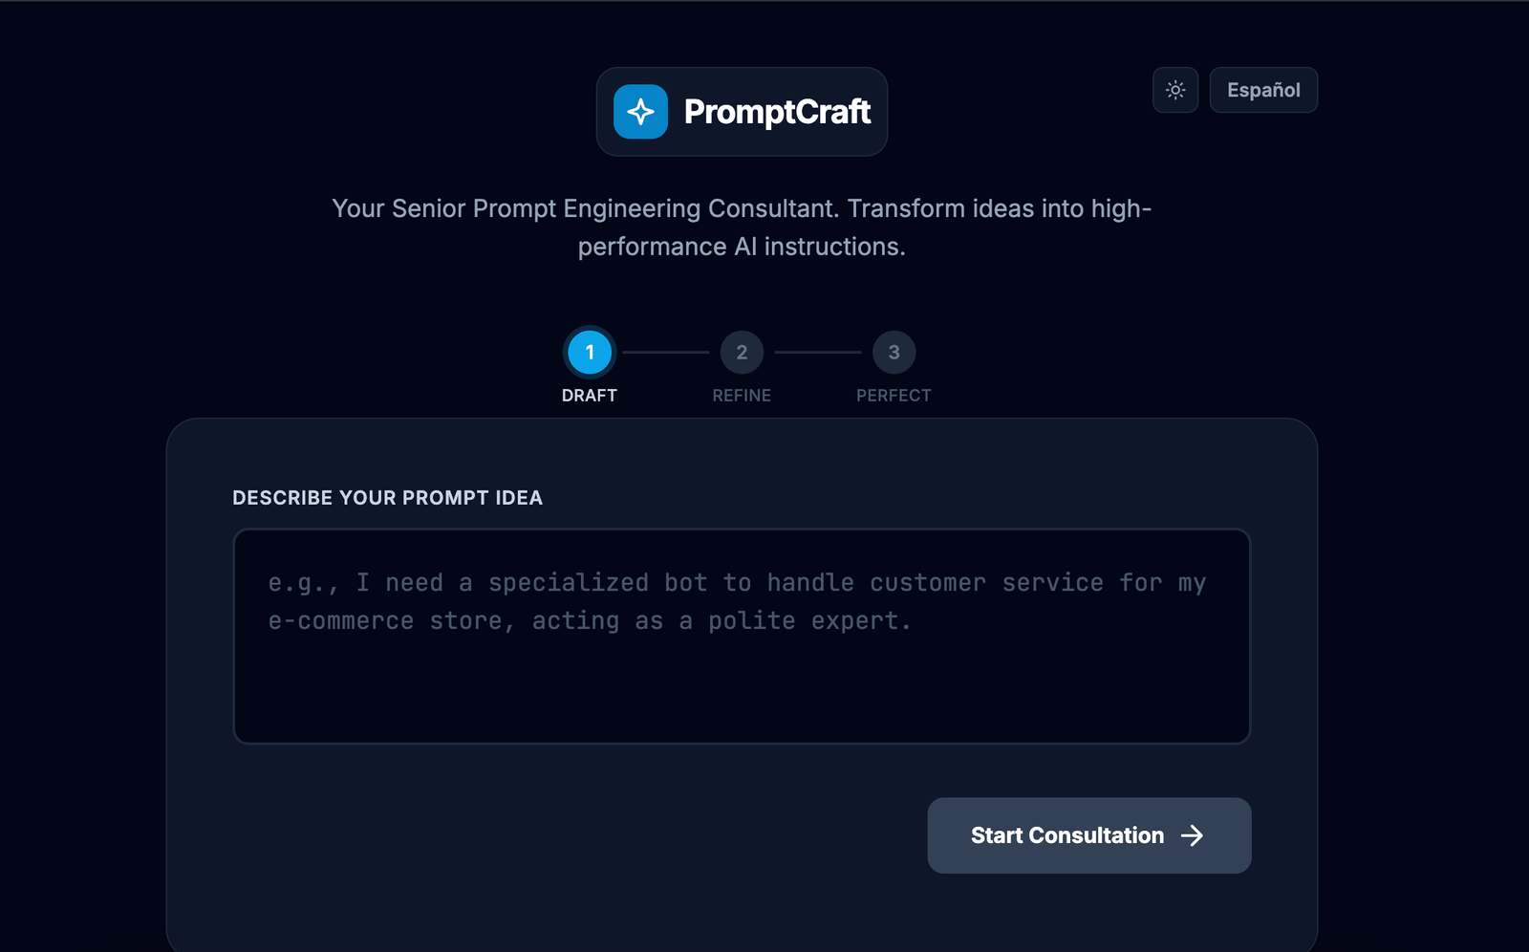Select step 2 circle labeled REFINE
Screen dimensions: 1529x952
point(742,352)
